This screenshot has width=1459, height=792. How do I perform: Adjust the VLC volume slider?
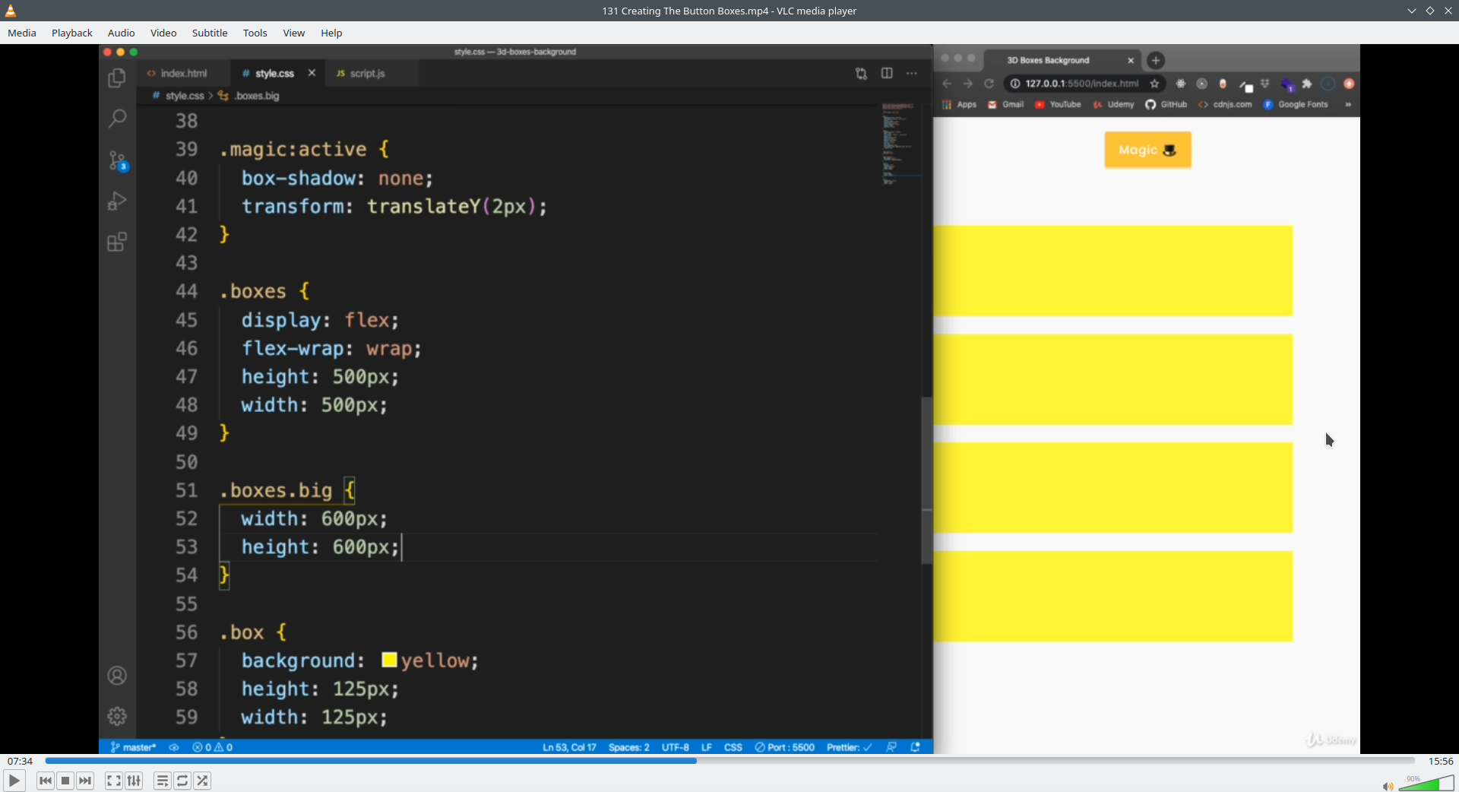tap(1426, 784)
